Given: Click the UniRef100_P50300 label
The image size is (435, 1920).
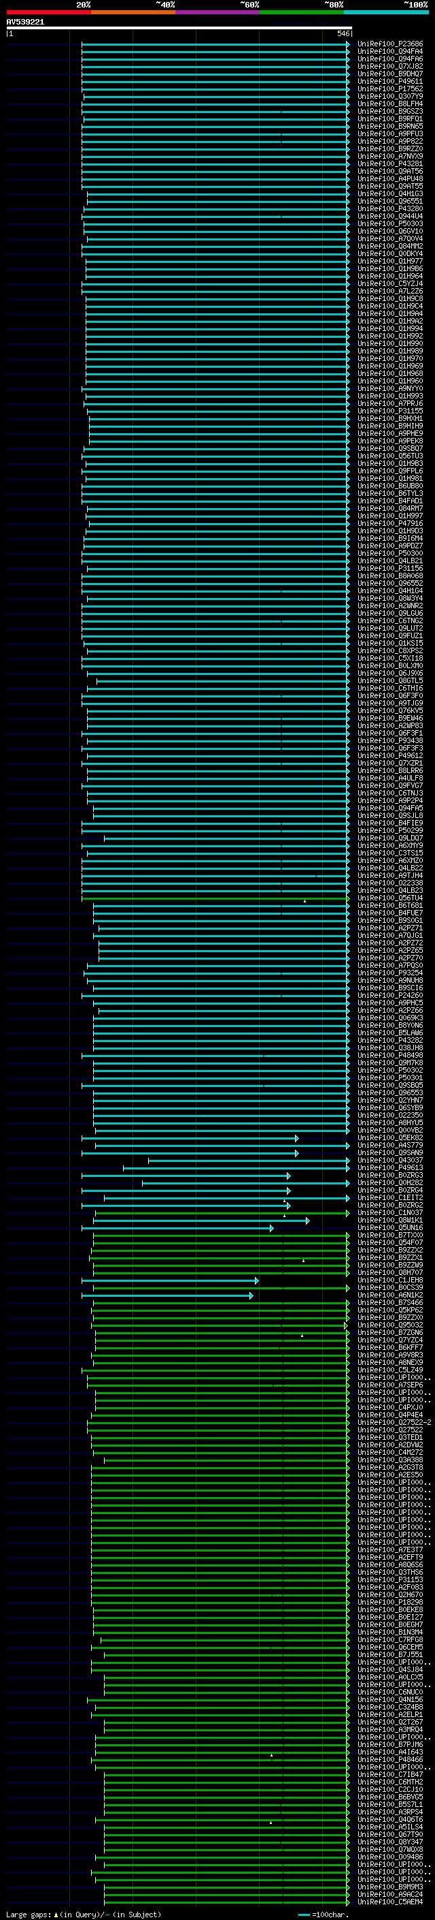Looking at the screenshot, I should 390,553.
